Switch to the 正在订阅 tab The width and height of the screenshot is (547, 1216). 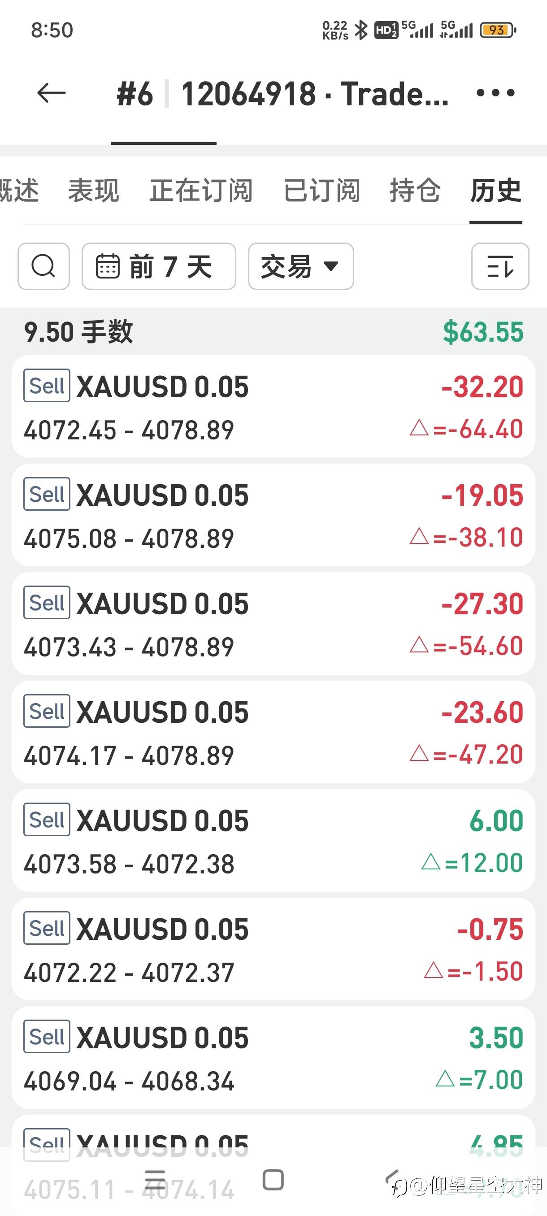click(201, 191)
